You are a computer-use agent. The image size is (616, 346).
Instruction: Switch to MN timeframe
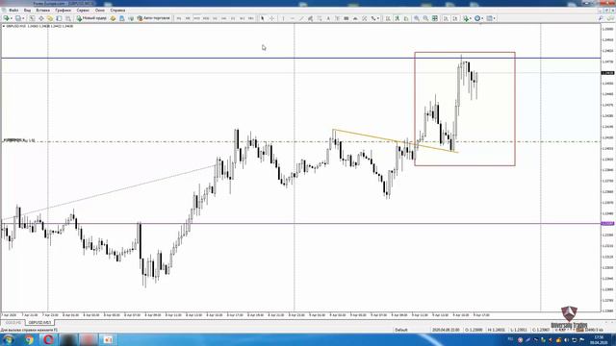click(250, 18)
